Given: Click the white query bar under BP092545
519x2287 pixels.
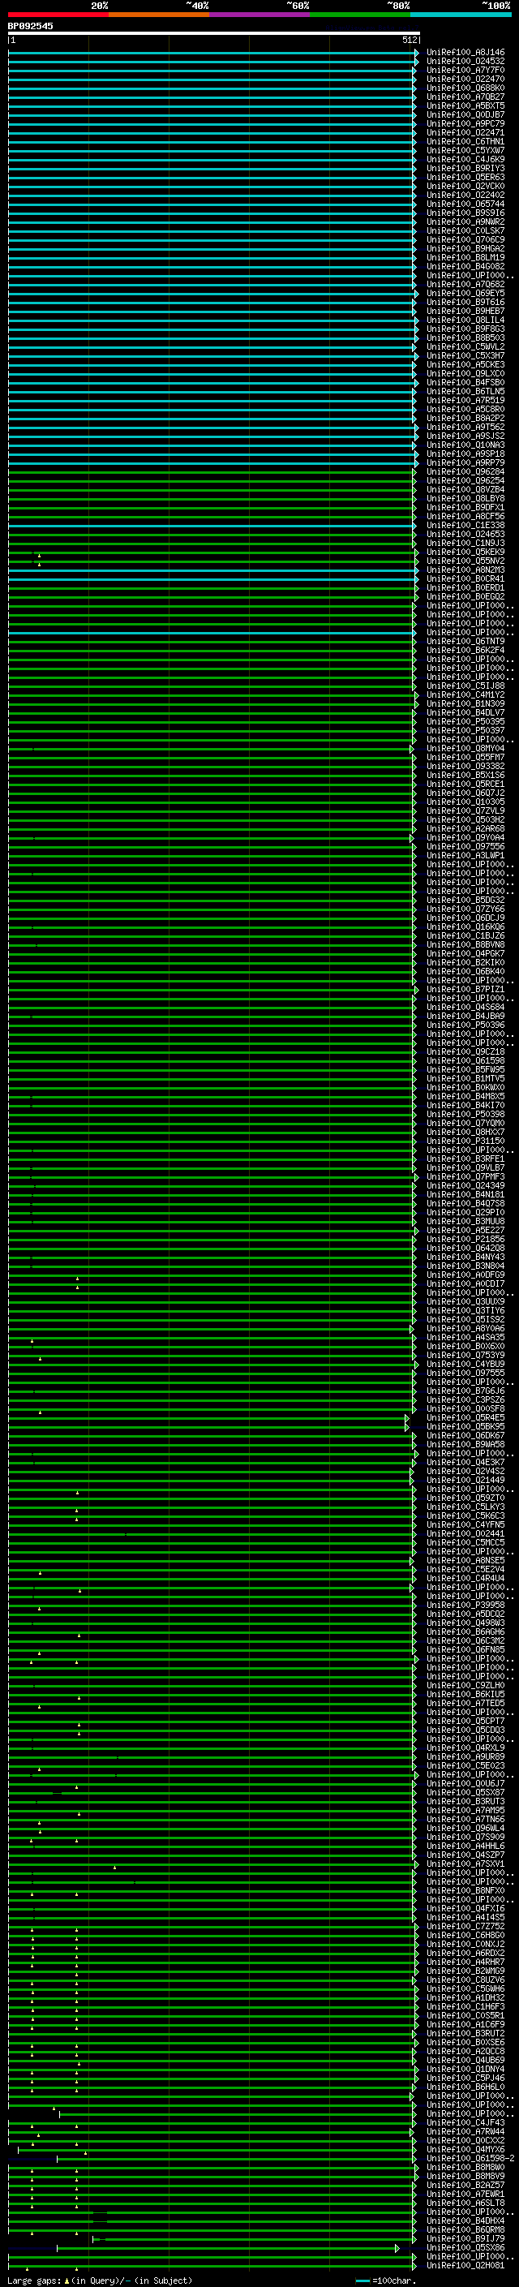Looking at the screenshot, I should 214,34.
